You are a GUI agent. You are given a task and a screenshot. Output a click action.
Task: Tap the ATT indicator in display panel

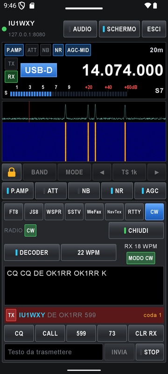pyautogui.click(x=32, y=50)
